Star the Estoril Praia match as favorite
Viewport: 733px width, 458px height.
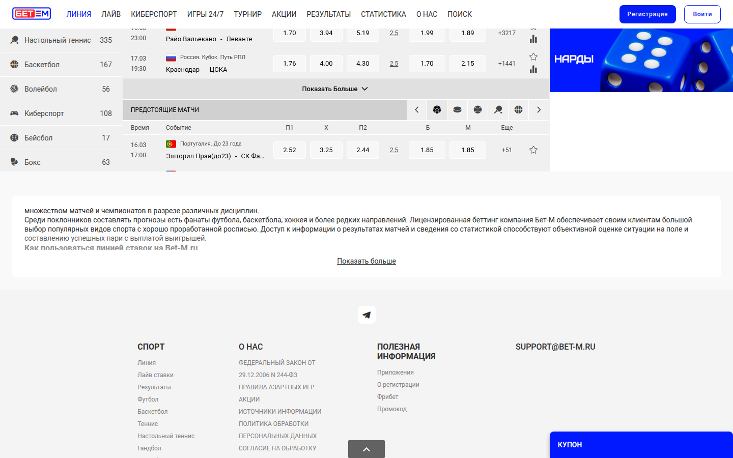click(x=533, y=150)
